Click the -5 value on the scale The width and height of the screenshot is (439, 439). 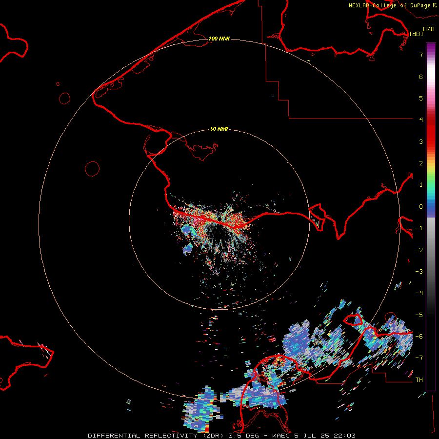pyautogui.click(x=419, y=315)
